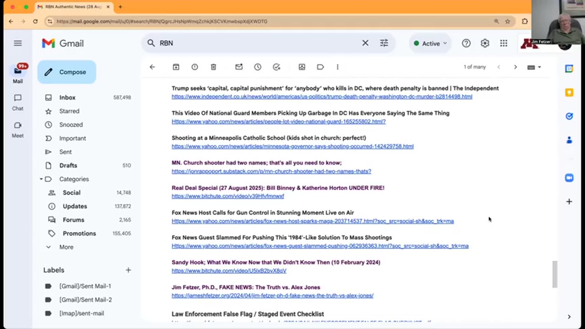Open Gmail support help
Viewport: 585px width, 329px height.
(466, 43)
